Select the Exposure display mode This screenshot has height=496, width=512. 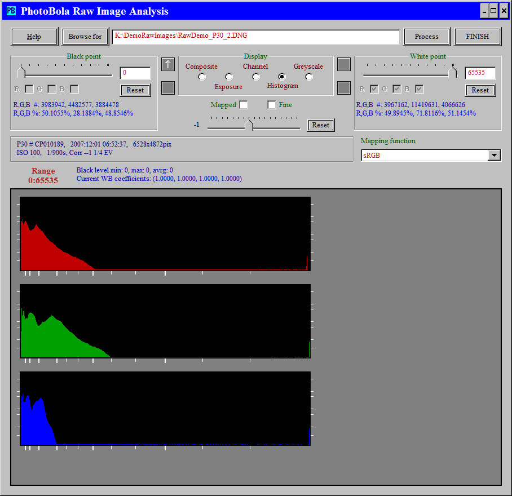point(229,77)
